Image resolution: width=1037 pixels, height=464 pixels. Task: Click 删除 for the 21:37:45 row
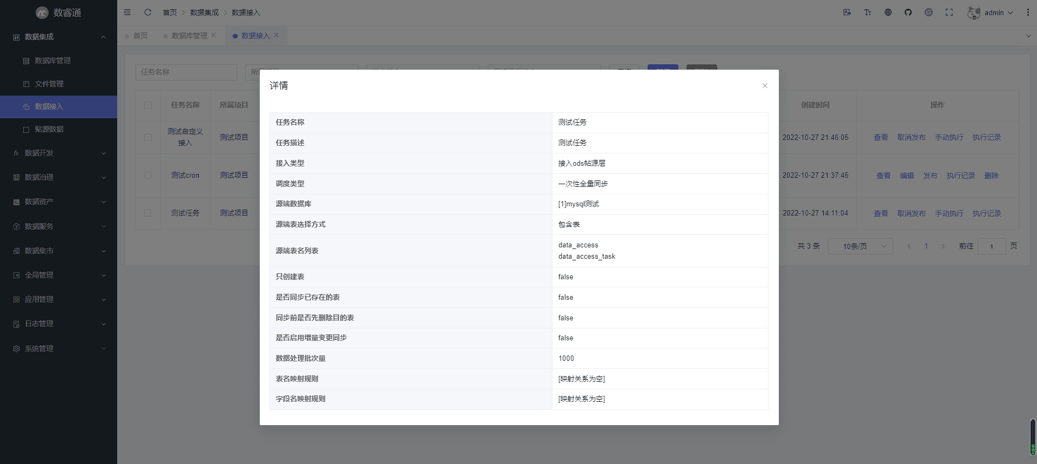tap(992, 176)
